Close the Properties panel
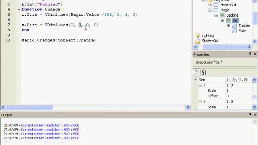The image size is (258, 145). coord(255,54)
